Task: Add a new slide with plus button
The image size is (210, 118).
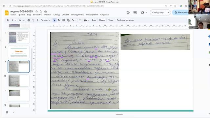Action: [x=12, y=20]
